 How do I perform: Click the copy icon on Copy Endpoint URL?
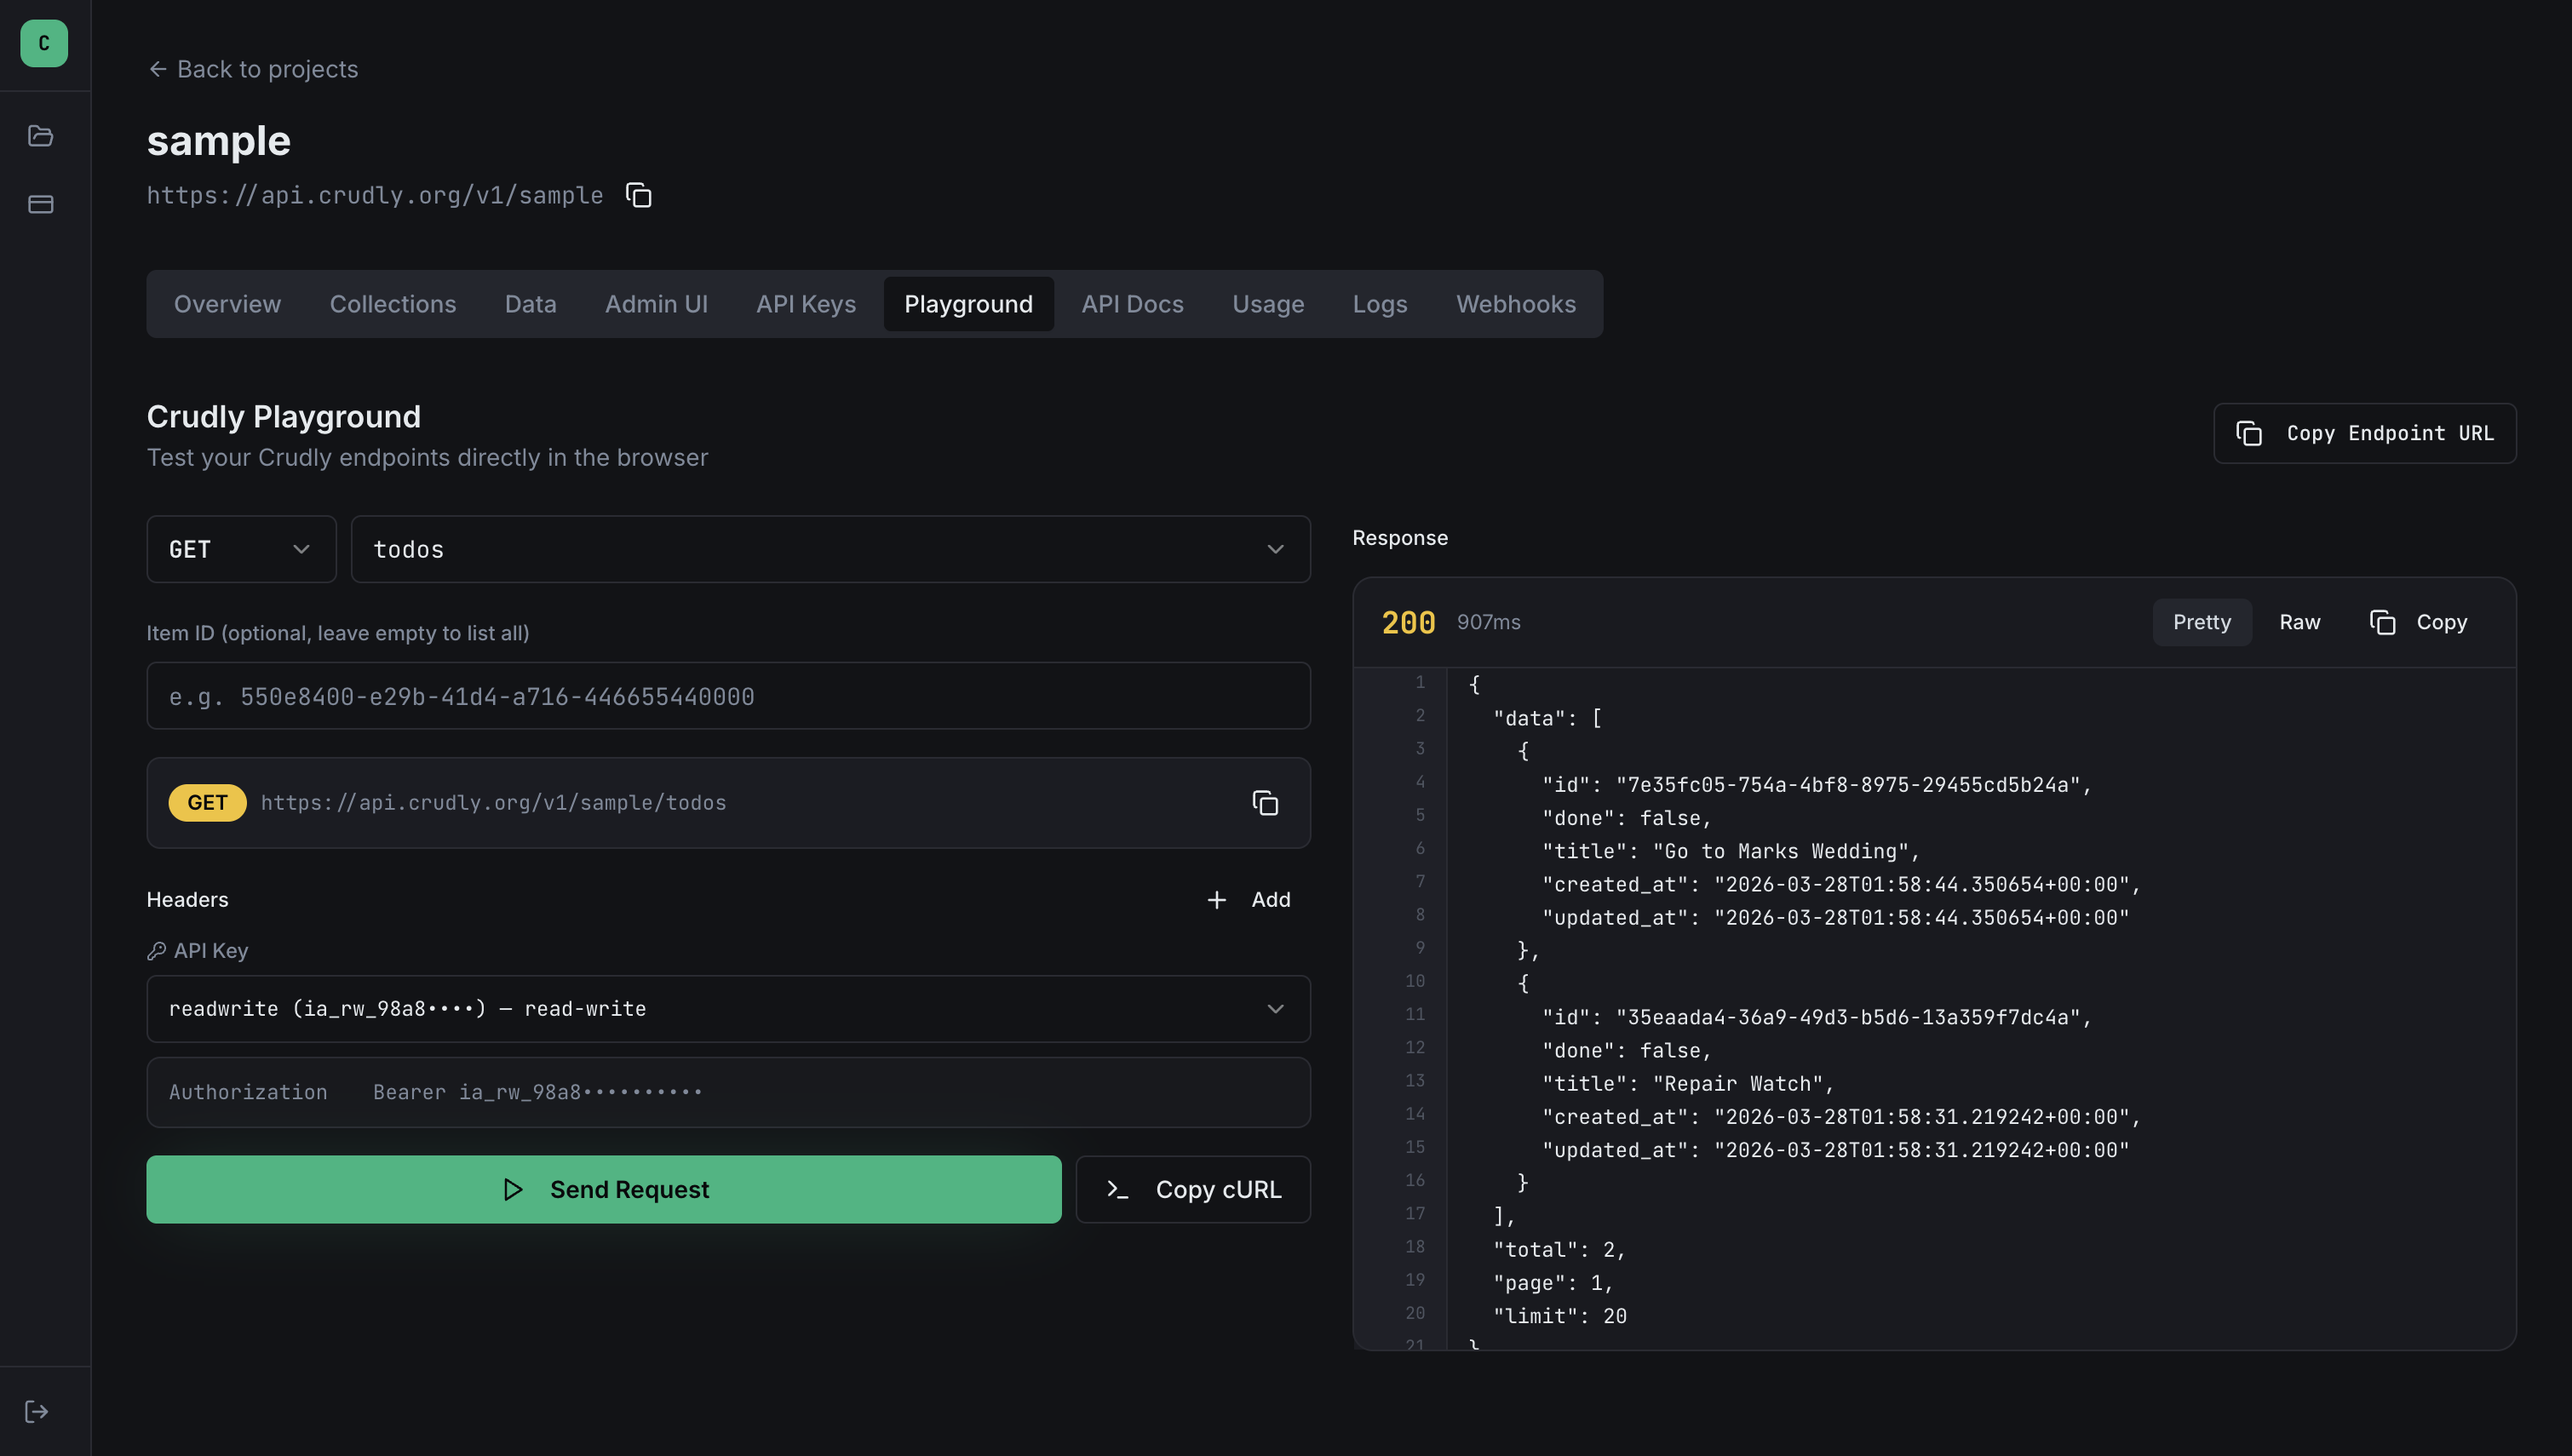pyautogui.click(x=2249, y=433)
